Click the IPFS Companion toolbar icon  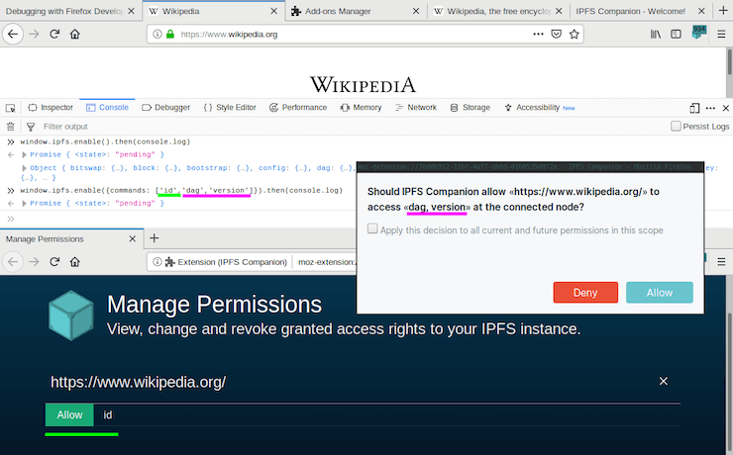click(x=699, y=33)
